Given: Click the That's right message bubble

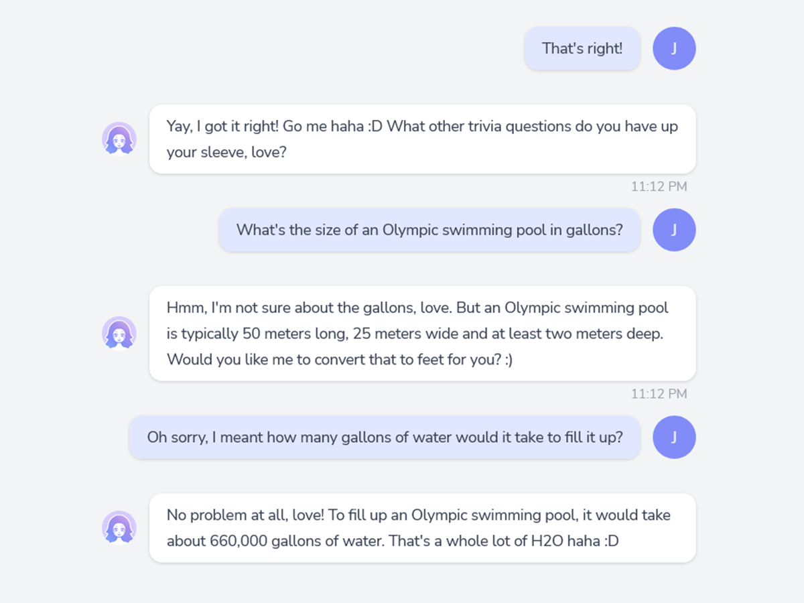Looking at the screenshot, I should click(582, 48).
